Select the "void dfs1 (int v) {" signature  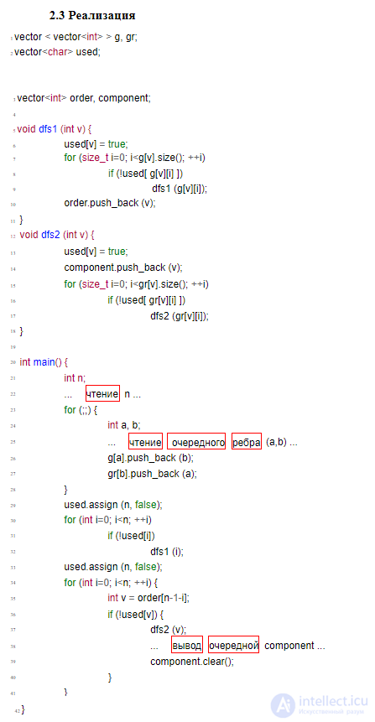tap(55, 129)
